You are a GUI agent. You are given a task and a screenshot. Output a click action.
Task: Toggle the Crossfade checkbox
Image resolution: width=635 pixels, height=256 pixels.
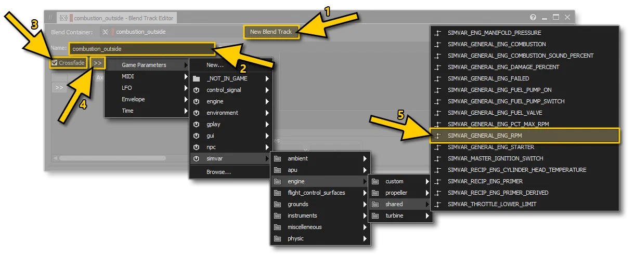click(x=55, y=63)
